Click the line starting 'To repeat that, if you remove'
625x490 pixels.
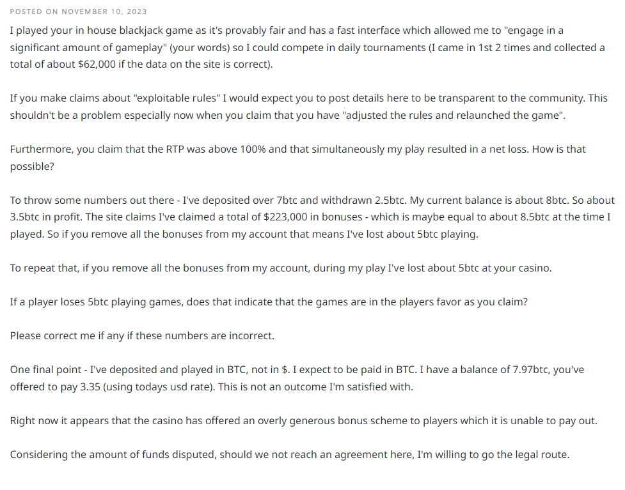coord(281,268)
